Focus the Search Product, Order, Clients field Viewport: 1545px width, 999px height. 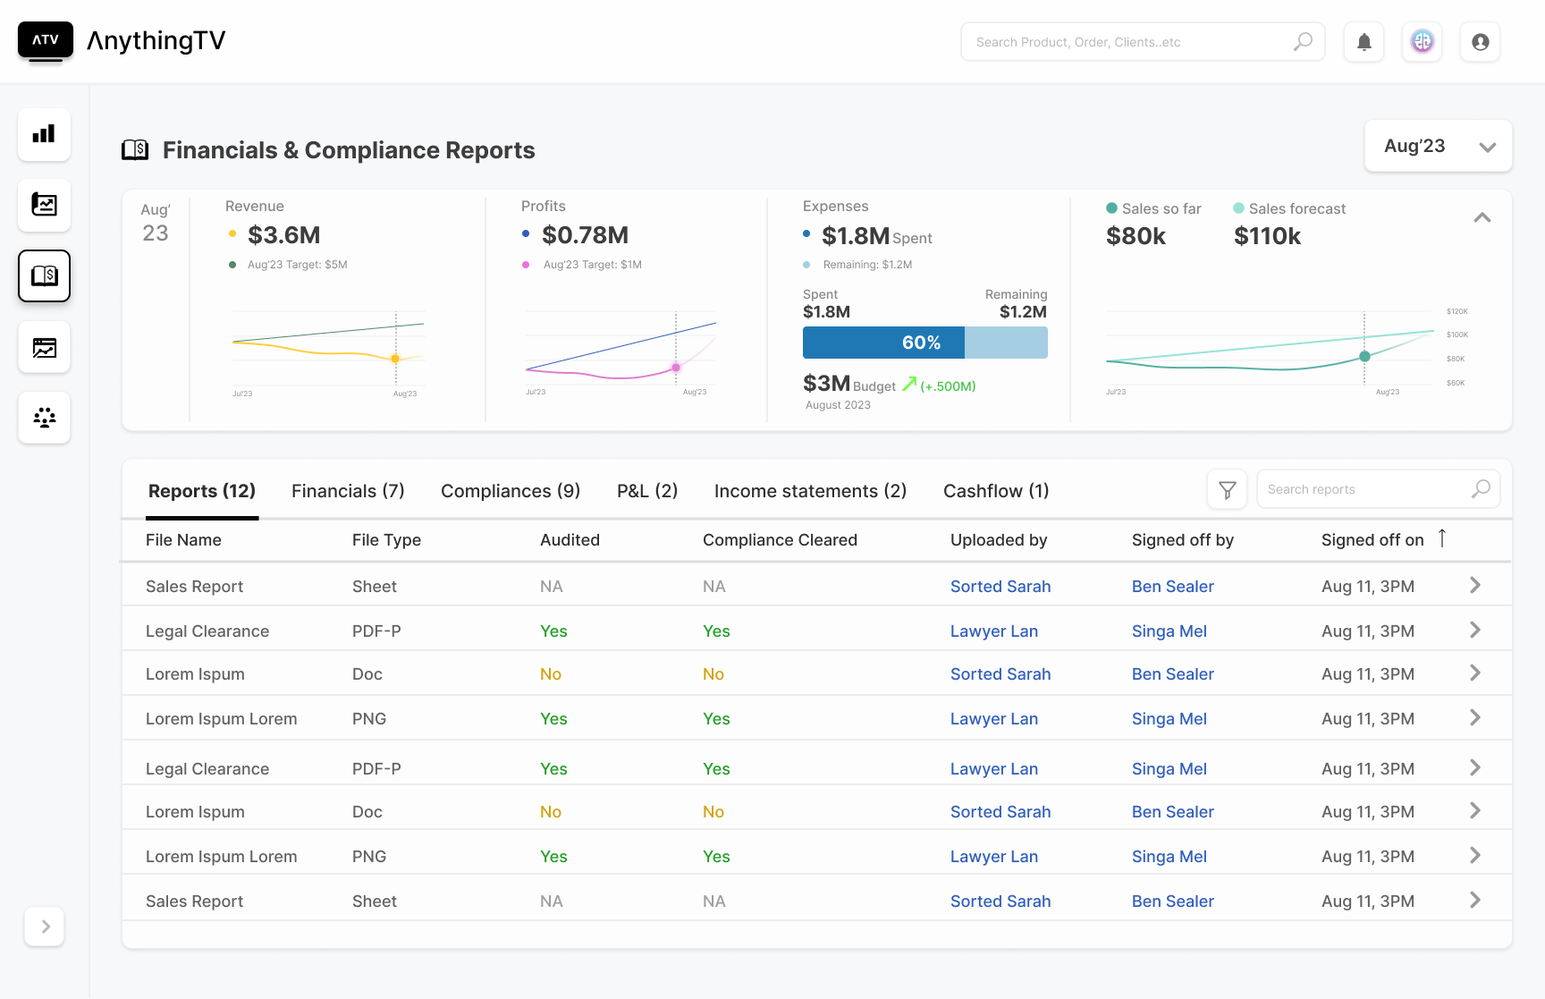[x=1143, y=42]
